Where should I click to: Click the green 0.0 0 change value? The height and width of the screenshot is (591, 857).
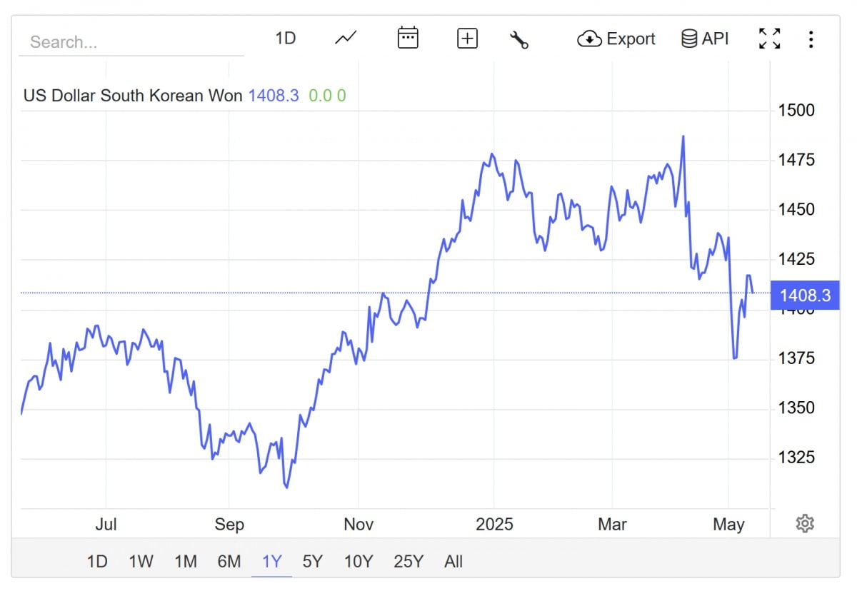[327, 96]
